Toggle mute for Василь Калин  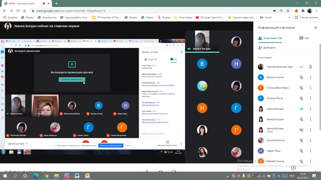(302, 77)
